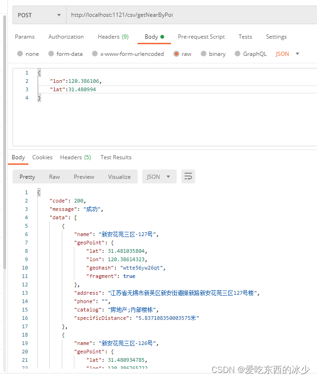Open the Authorization tab
This screenshot has height=379, width=317.
(x=66, y=36)
